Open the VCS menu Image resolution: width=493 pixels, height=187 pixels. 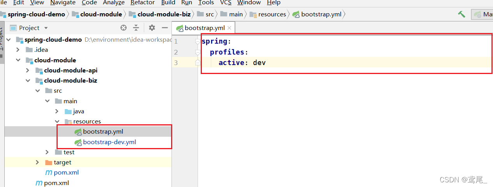pos(226,3)
